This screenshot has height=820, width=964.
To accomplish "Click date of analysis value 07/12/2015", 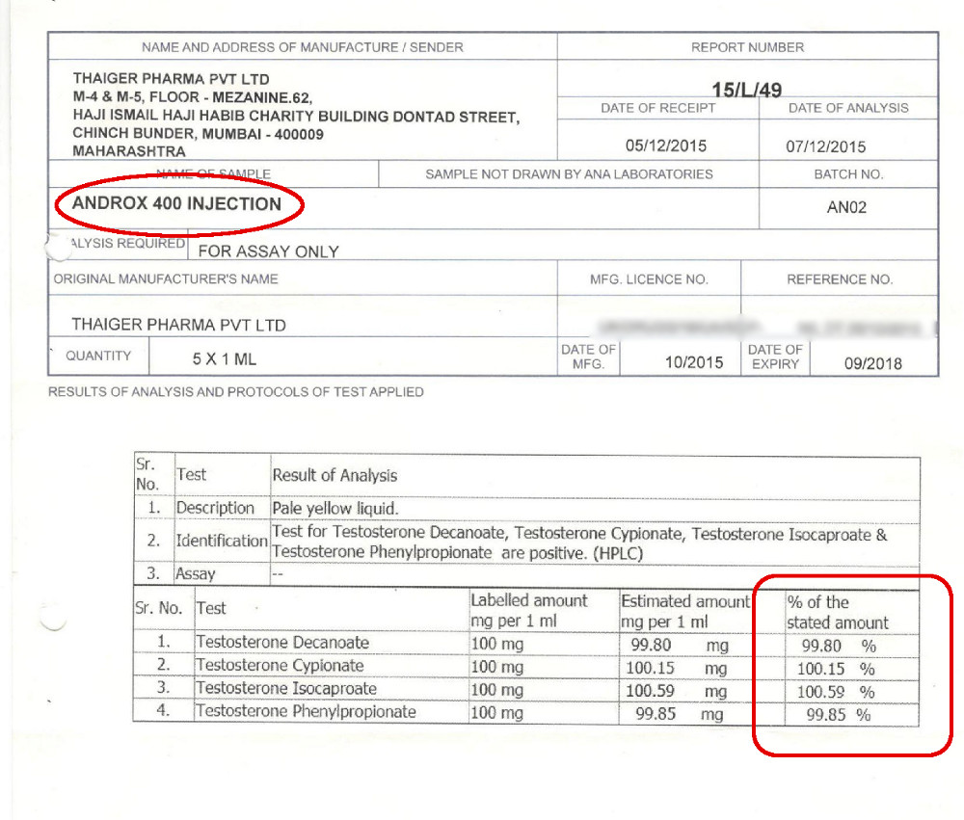I will coord(826,146).
